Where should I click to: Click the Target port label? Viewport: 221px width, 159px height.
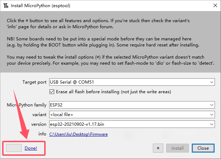click(x=34, y=82)
